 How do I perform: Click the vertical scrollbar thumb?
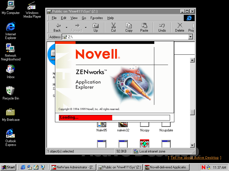(192, 112)
